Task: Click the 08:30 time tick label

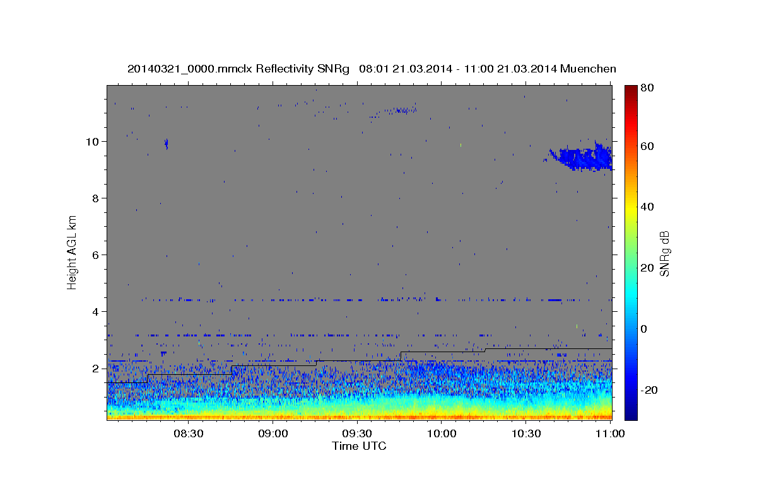Action: click(188, 433)
